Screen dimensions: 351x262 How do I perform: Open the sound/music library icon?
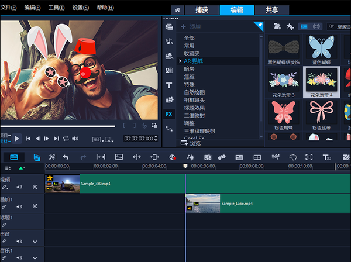tap(169, 41)
